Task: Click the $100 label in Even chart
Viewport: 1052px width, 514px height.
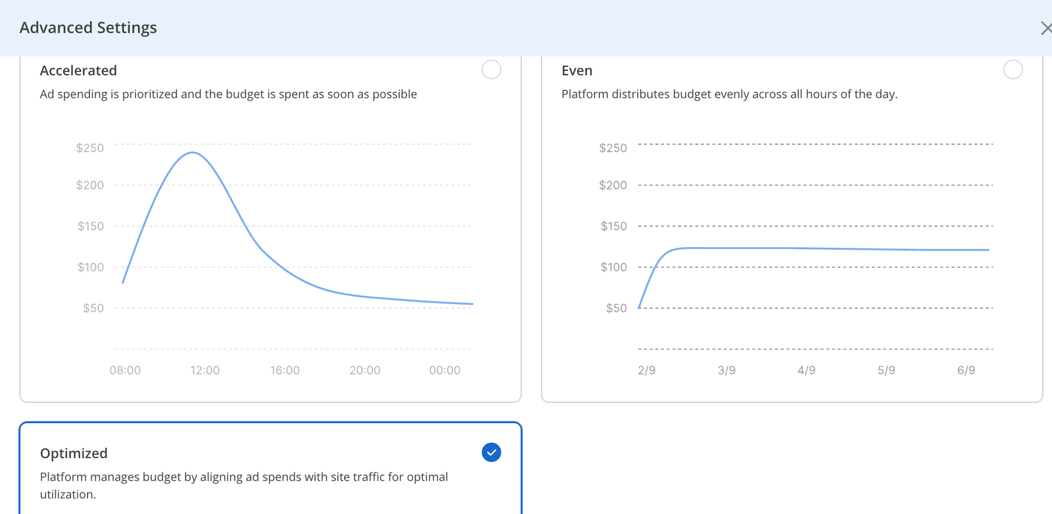Action: [x=614, y=268]
